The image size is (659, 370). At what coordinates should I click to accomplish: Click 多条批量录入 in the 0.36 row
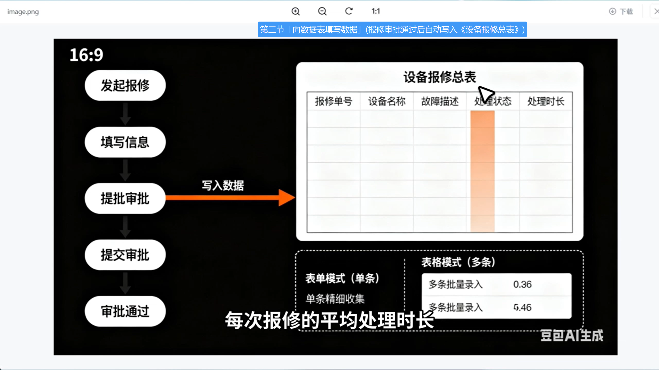point(455,284)
